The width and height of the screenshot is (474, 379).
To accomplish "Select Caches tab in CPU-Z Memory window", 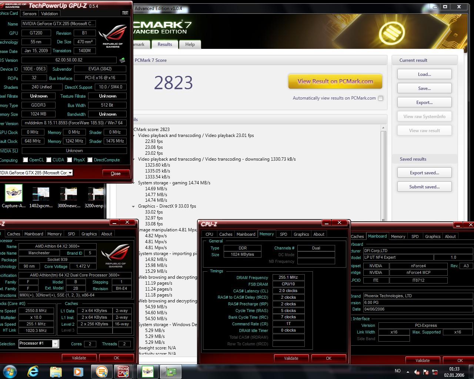I will (226, 234).
